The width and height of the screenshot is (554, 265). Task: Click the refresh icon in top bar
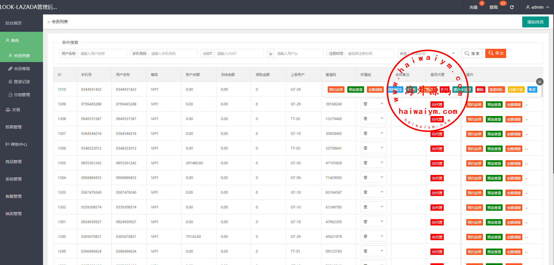click(x=512, y=7)
